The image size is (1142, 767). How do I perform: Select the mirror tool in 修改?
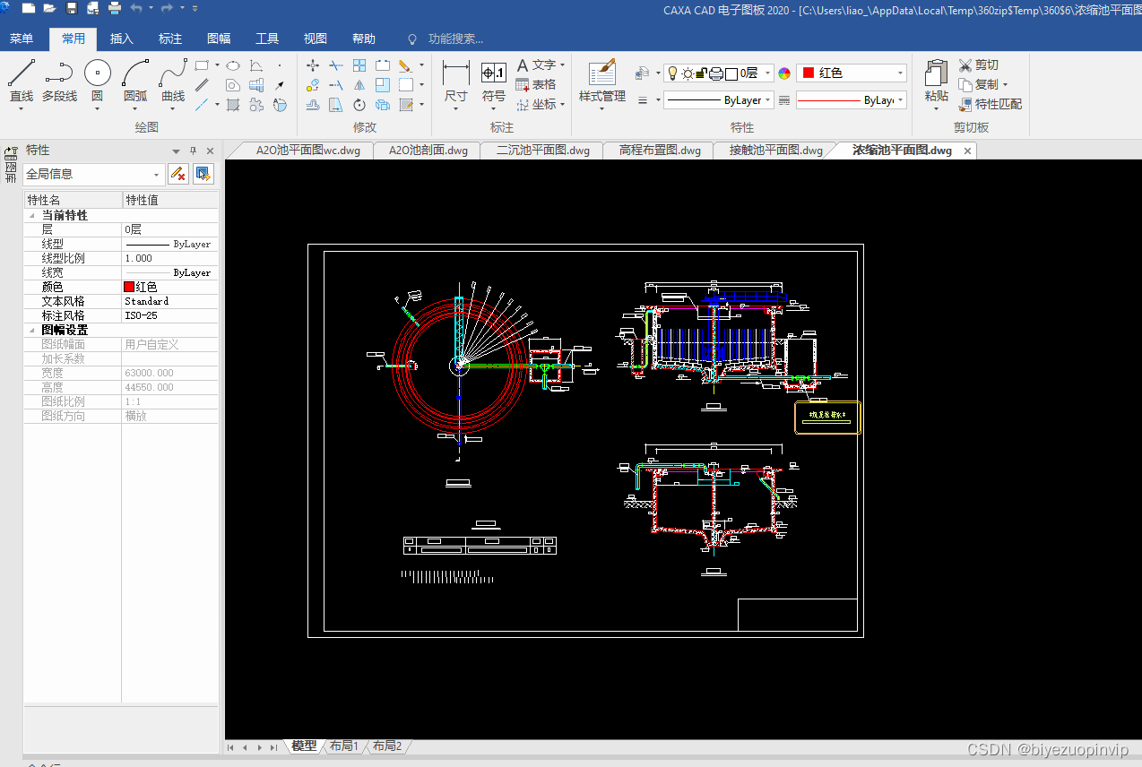(359, 85)
